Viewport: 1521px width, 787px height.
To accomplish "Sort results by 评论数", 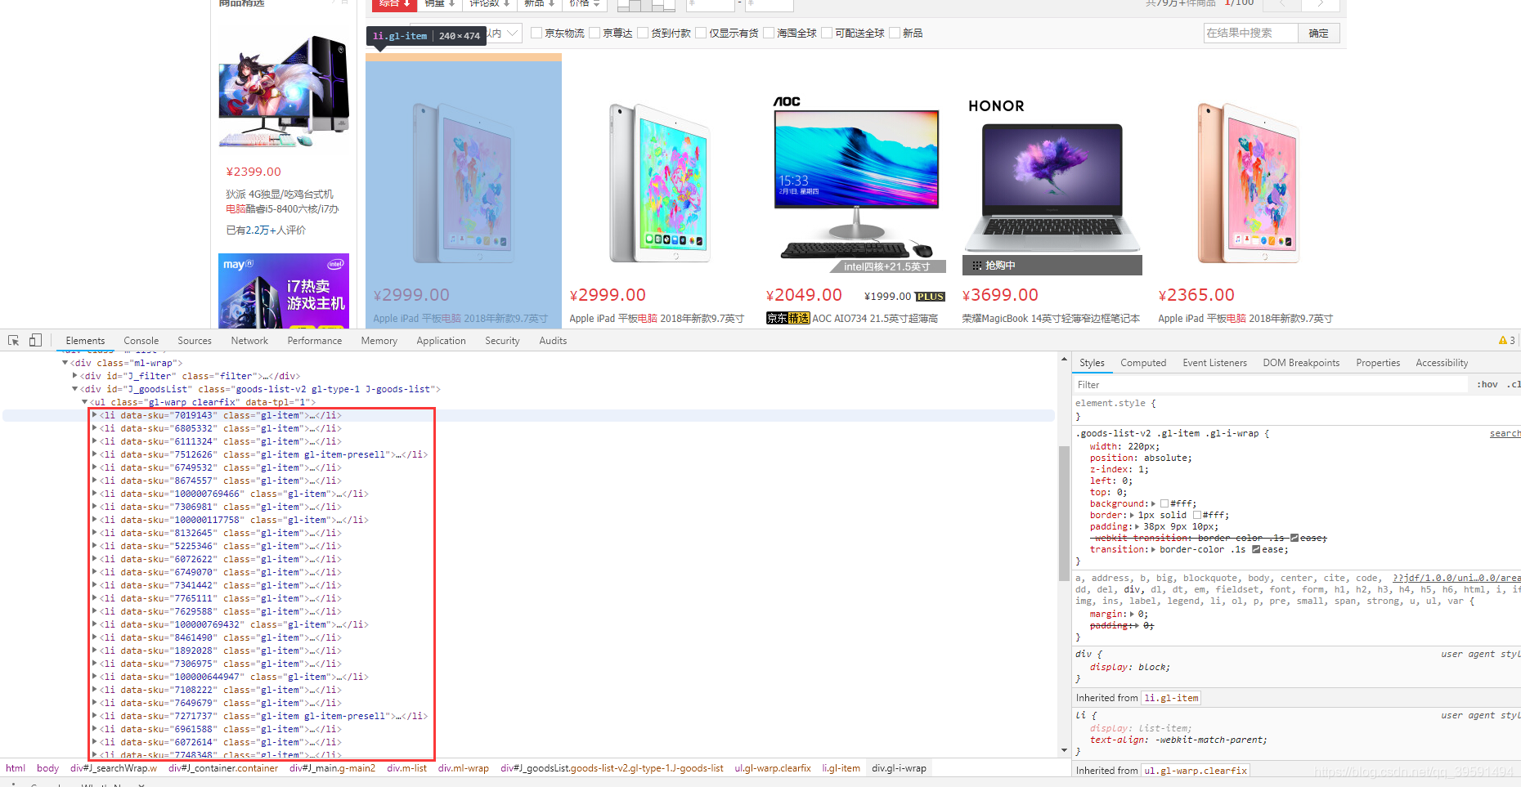I will [490, 4].
